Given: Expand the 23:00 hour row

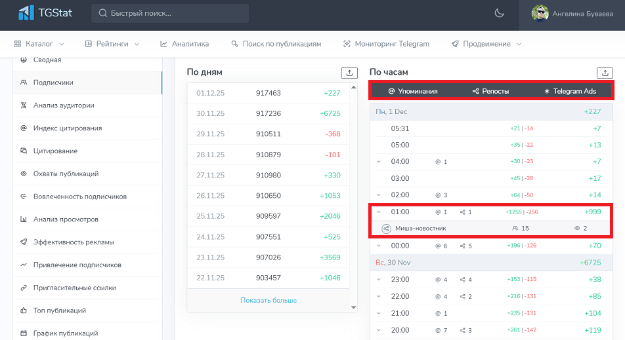Looking at the screenshot, I should point(379,280).
